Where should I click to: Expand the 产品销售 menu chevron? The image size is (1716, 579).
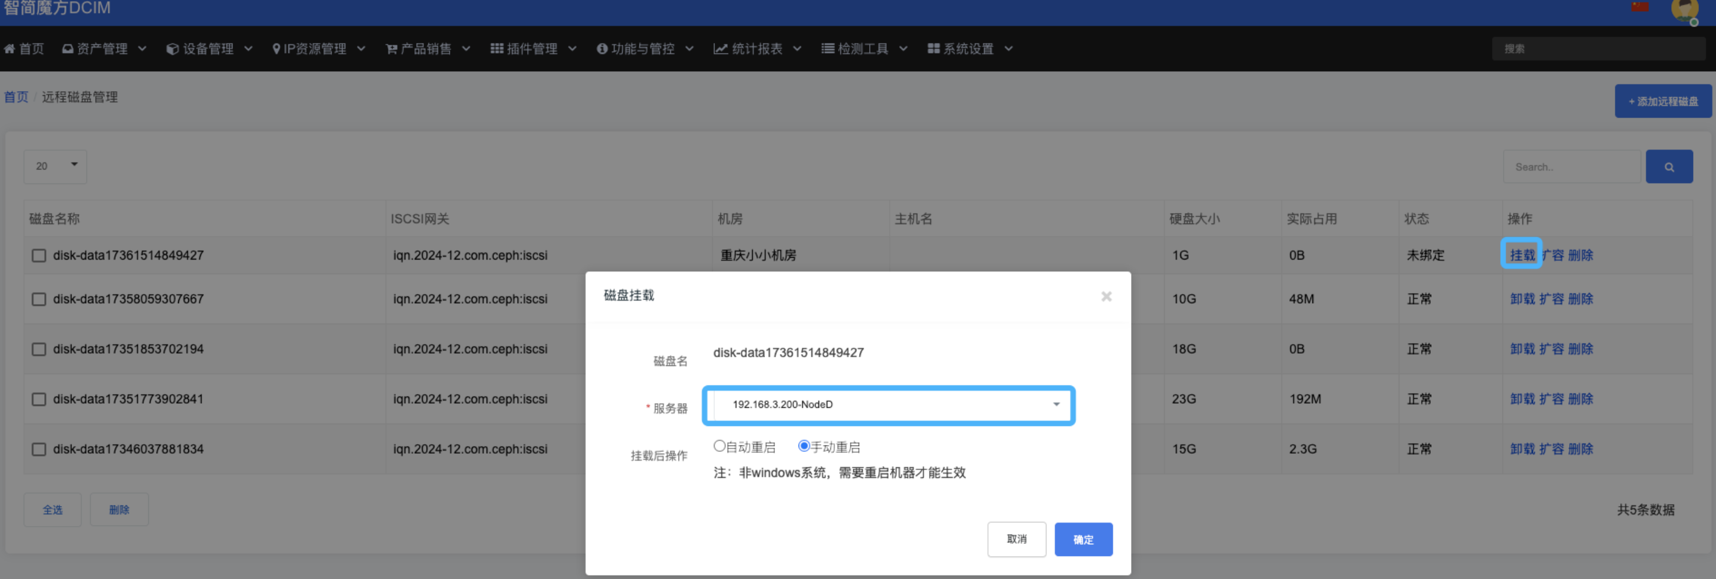coord(466,49)
